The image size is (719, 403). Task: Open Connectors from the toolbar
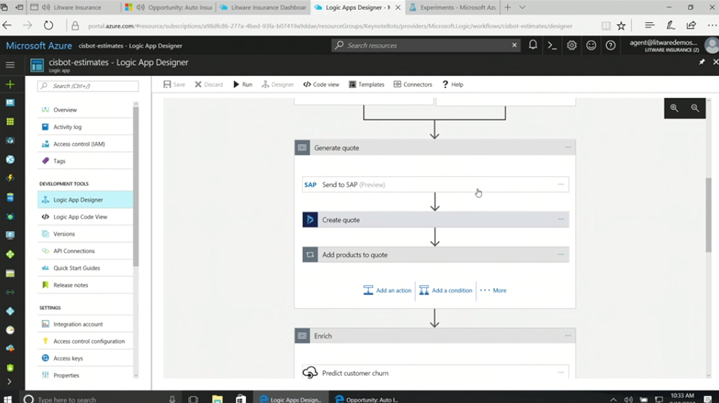click(413, 84)
